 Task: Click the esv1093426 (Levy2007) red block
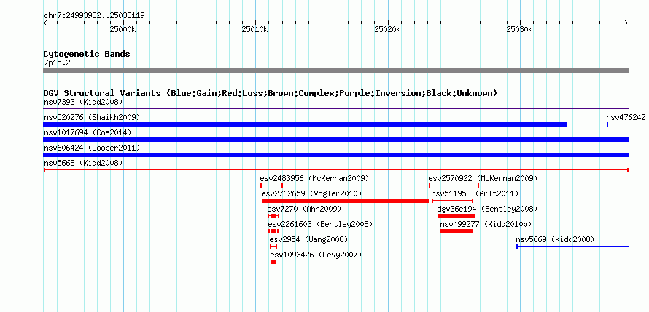tap(273, 262)
